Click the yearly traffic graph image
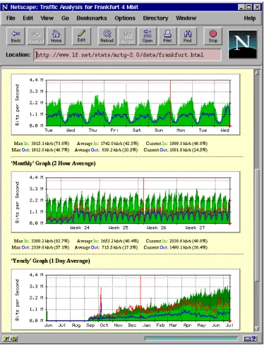 (x=126, y=299)
